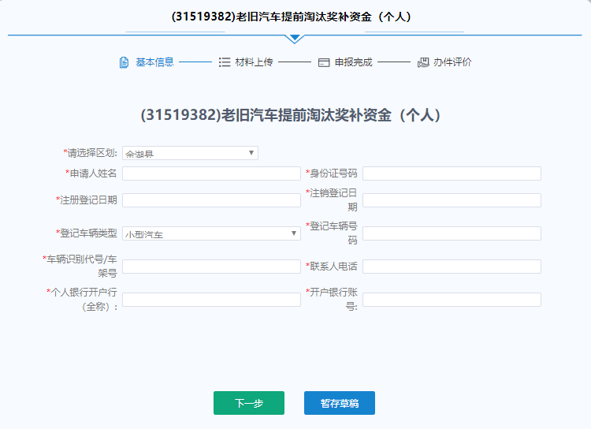Click the 暂存草稿 button
The image size is (591, 429).
tap(340, 403)
